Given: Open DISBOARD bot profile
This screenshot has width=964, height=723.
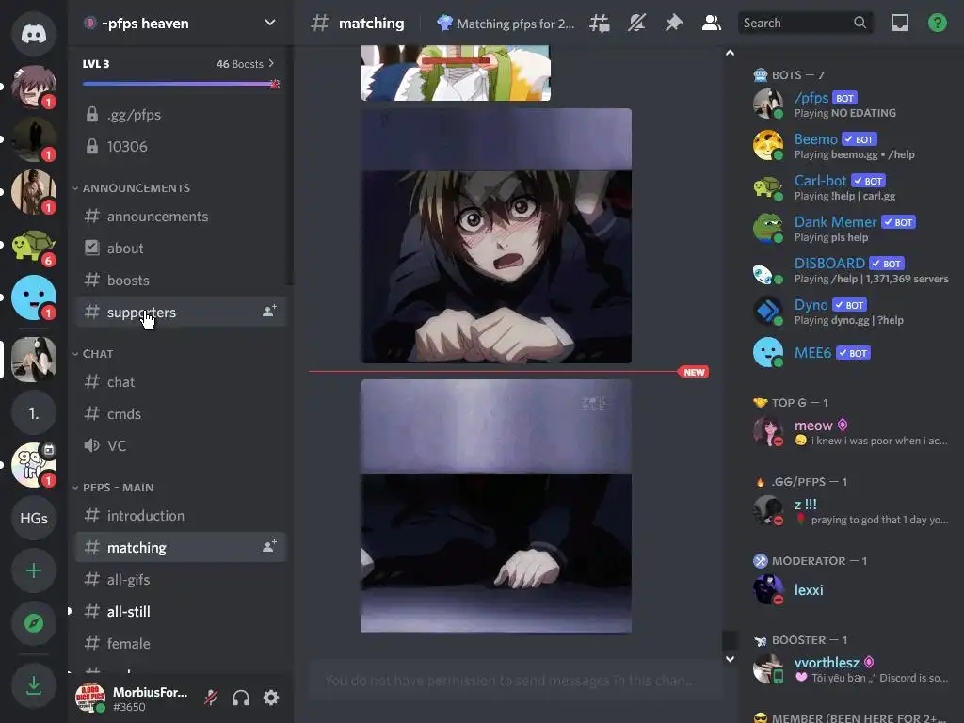Looking at the screenshot, I should pyautogui.click(x=852, y=270).
